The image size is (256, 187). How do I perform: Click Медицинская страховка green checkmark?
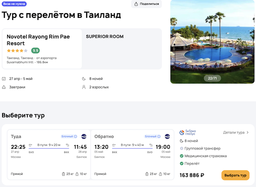click(x=182, y=156)
